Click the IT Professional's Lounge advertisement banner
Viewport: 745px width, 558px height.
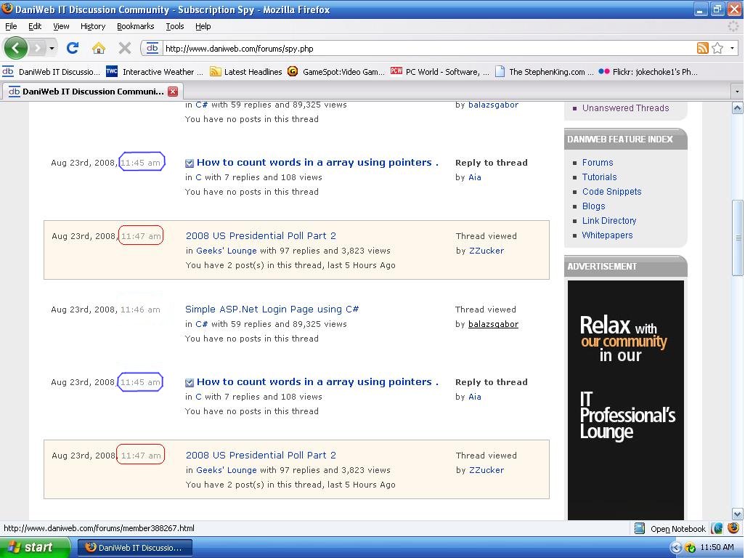(626, 400)
